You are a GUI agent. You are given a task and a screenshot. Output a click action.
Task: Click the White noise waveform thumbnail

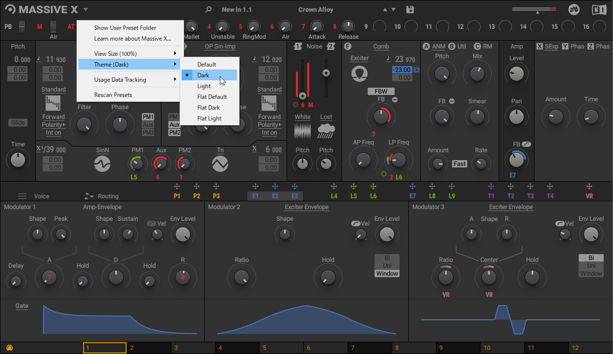302,130
